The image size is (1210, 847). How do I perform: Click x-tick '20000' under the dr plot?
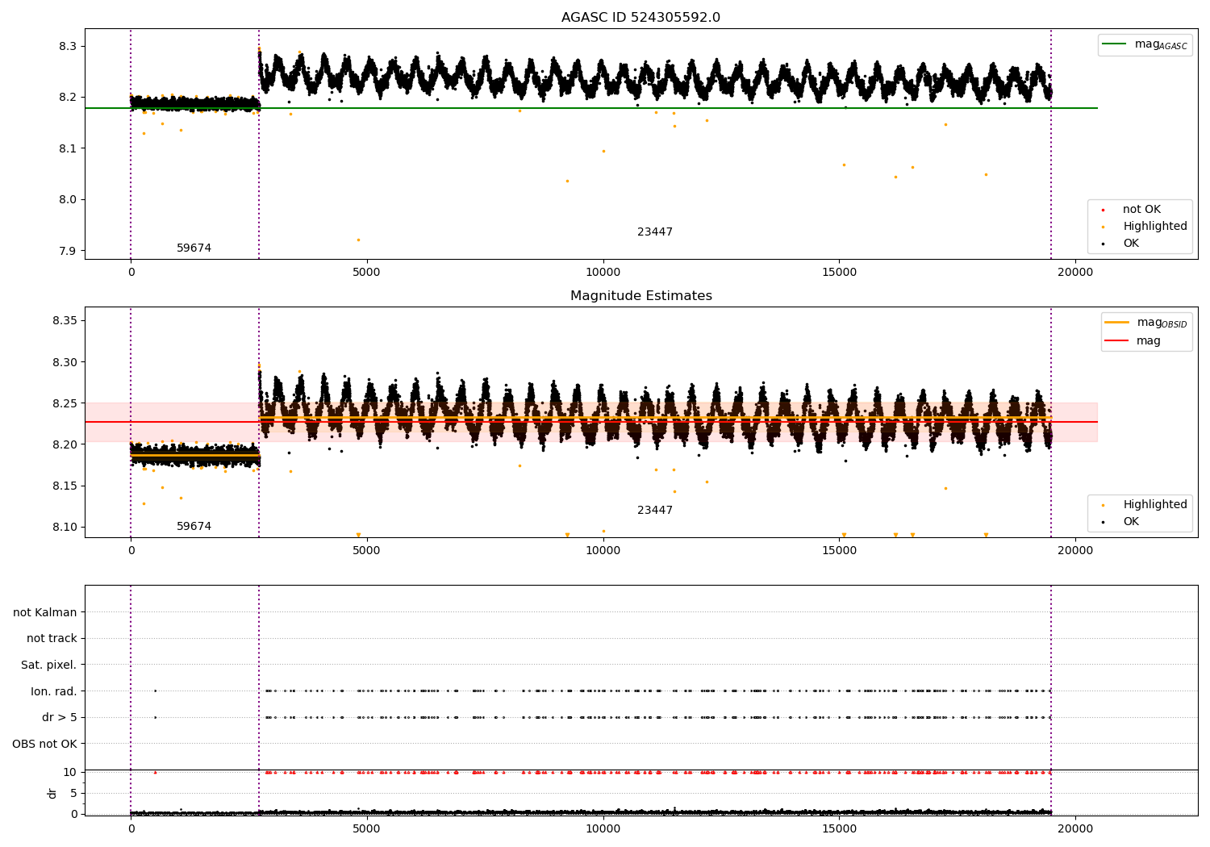[x=1075, y=829]
